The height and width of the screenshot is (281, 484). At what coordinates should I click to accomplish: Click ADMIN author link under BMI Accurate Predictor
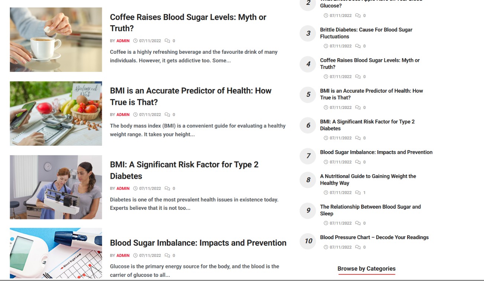(123, 115)
